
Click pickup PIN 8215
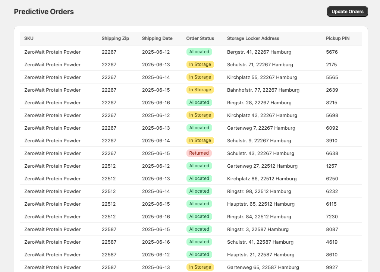[332, 103]
